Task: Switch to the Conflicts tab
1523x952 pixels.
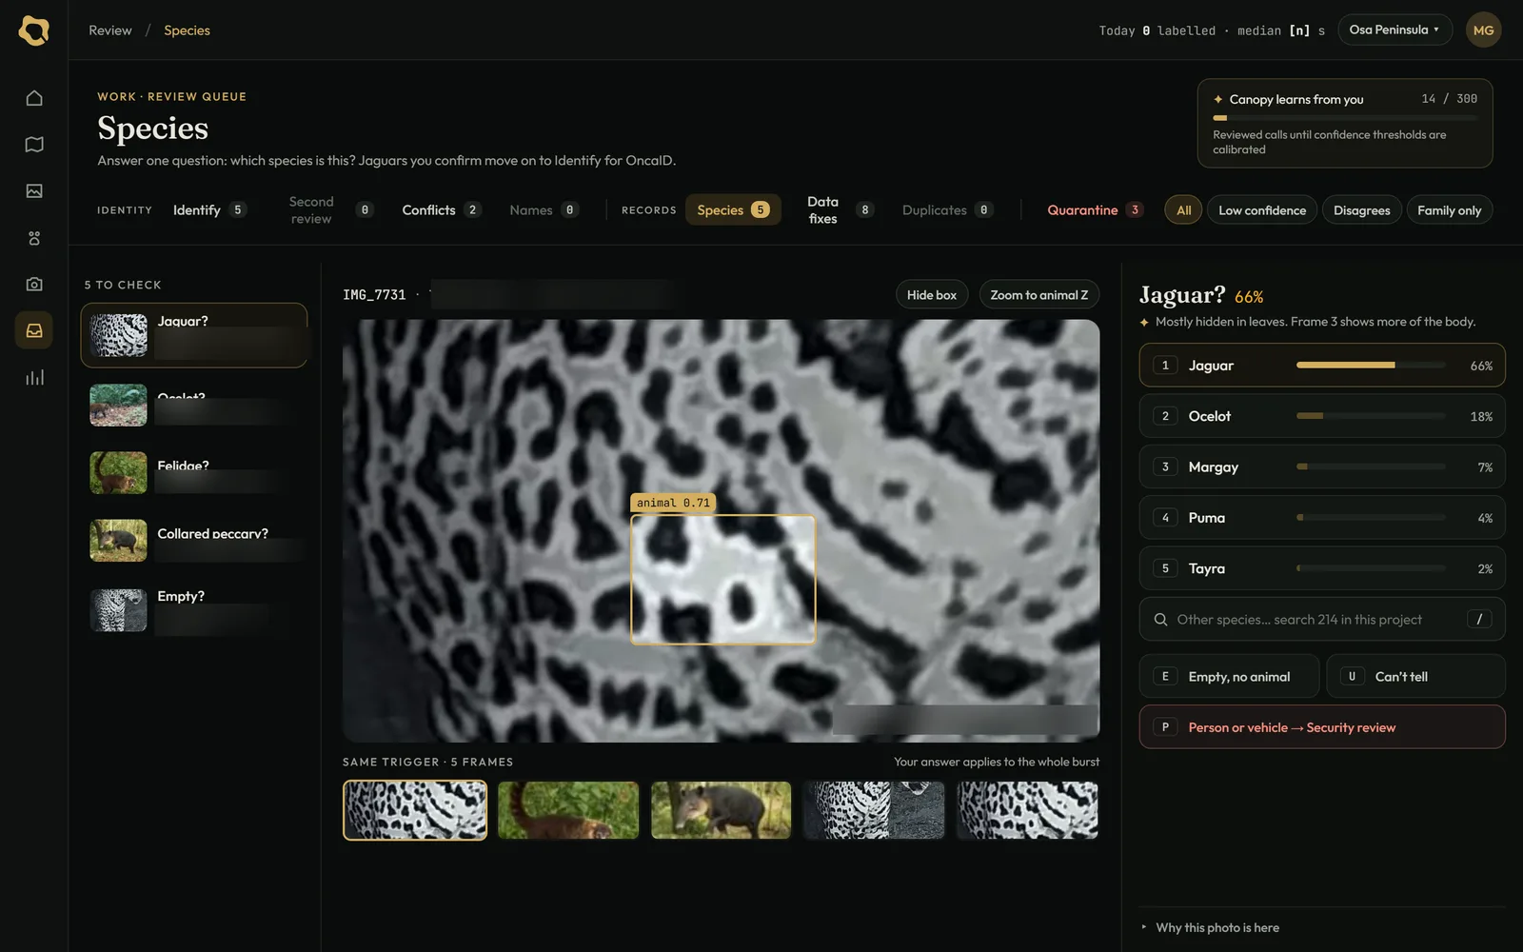Action: [442, 209]
